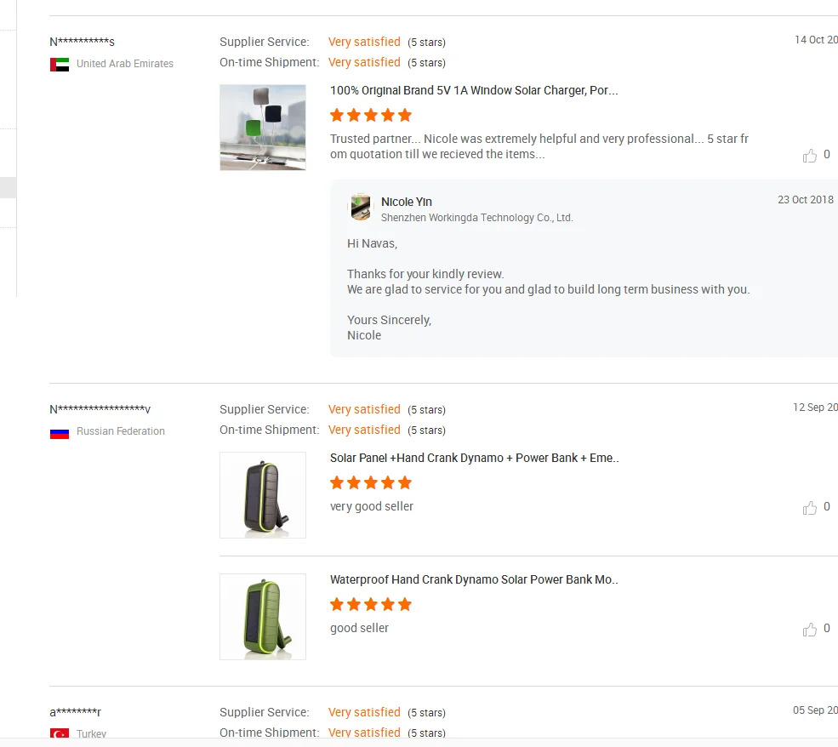This screenshot has height=747, width=838.
Task: Open 'Solar Panel +Hand Crank Dynamo' product link
Action: (x=474, y=458)
